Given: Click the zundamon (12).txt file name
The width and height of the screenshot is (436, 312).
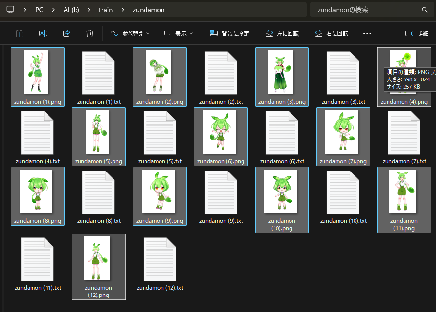Looking at the screenshot, I should click(x=160, y=288).
